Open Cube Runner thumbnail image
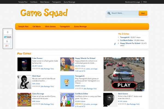This screenshot has height=109, width=164. [24, 64]
